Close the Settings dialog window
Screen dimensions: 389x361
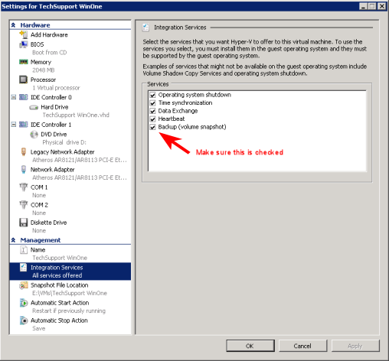[382, 6]
